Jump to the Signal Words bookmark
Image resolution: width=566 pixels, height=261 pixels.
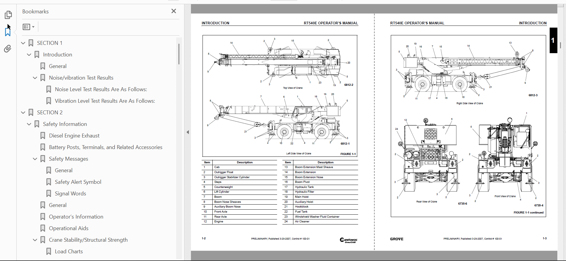click(70, 194)
